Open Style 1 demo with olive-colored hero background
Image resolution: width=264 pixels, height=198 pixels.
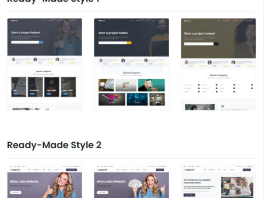[x=219, y=64]
